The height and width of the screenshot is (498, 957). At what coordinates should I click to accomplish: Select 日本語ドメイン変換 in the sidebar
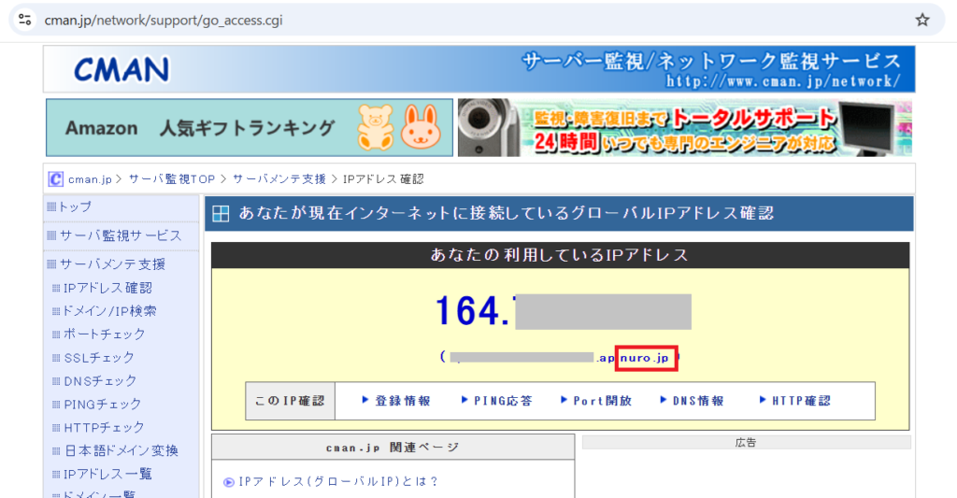pos(121,450)
